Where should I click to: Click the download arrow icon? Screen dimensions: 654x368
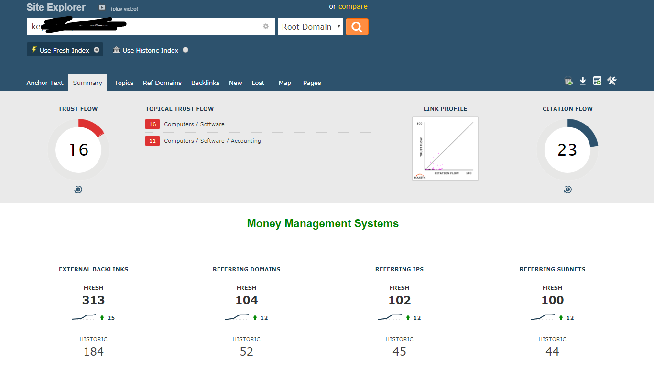pos(583,81)
